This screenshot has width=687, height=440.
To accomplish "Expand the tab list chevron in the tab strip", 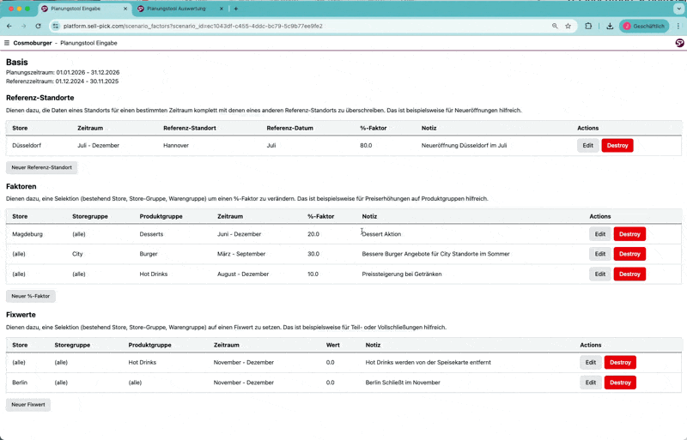I will 678,9.
